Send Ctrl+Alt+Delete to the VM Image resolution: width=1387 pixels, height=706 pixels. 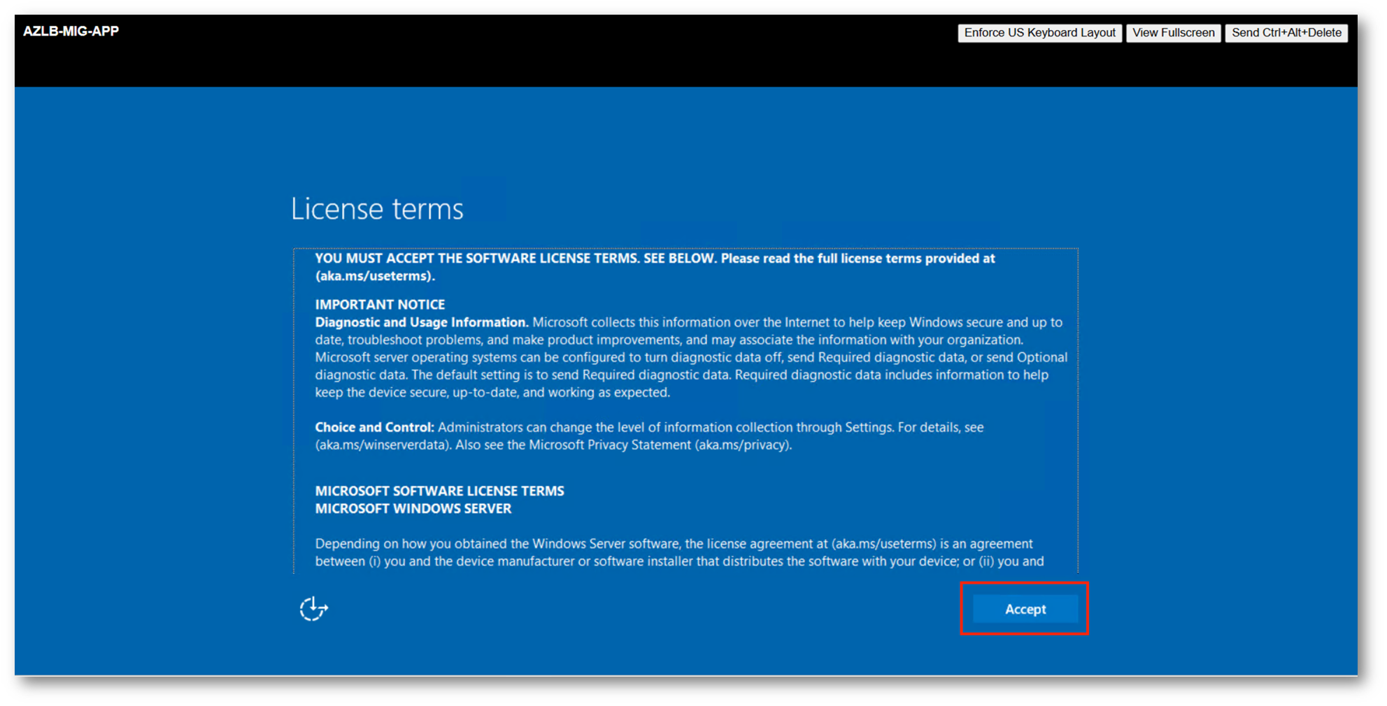pyautogui.click(x=1286, y=33)
